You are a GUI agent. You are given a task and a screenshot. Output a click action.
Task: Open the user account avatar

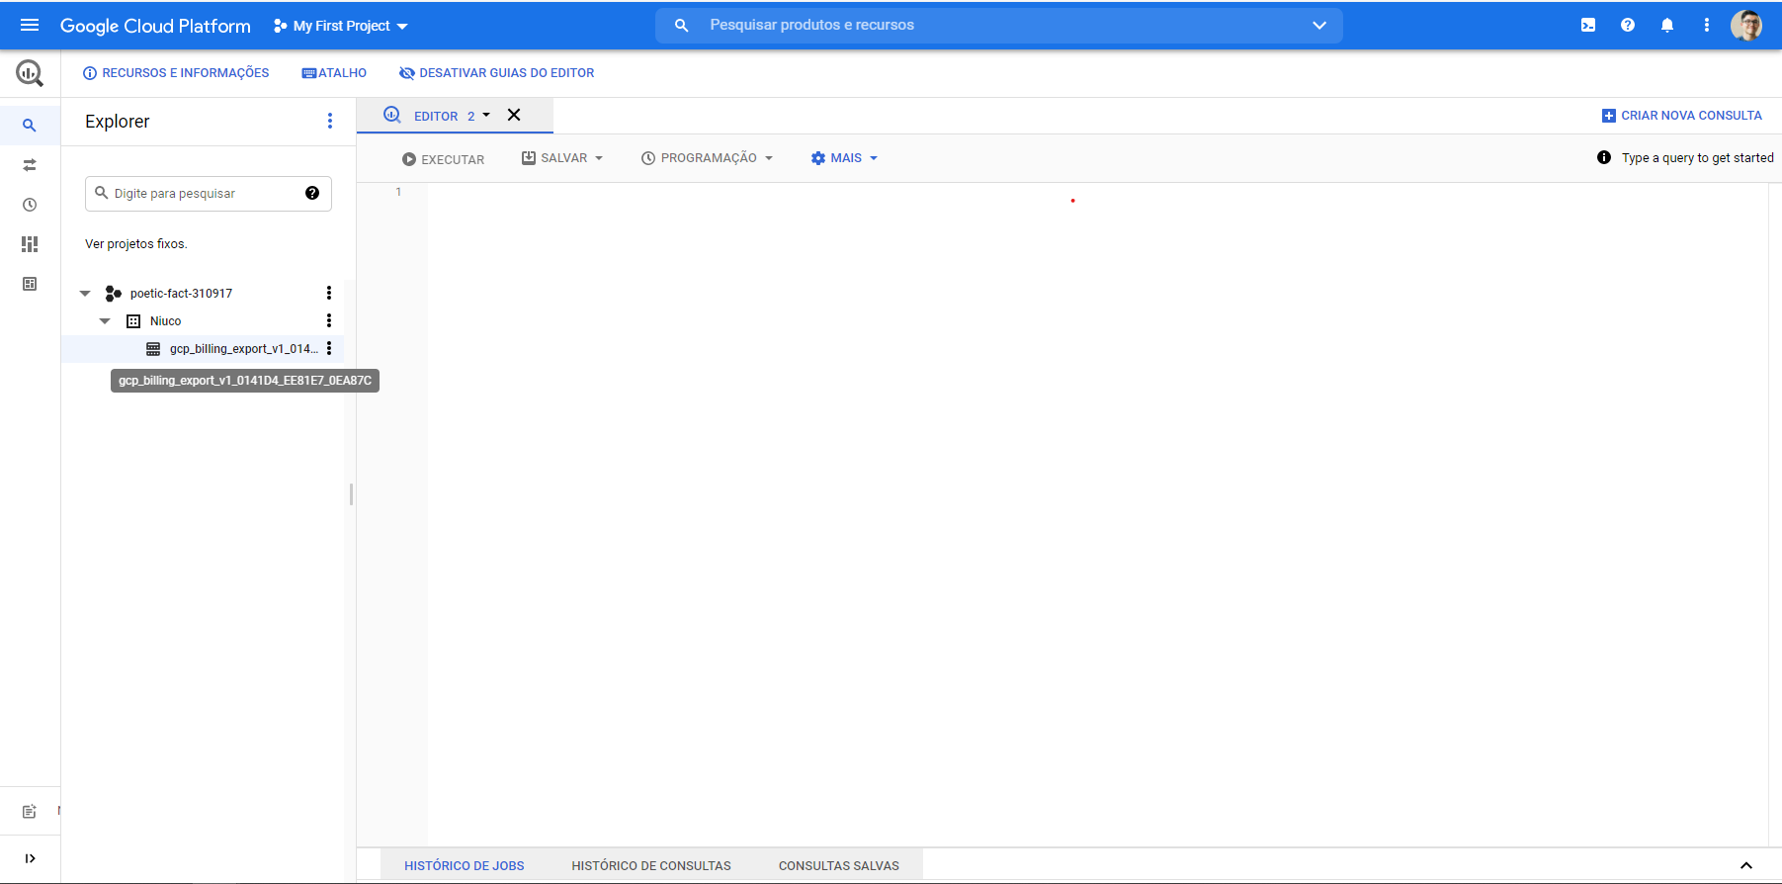(1746, 25)
